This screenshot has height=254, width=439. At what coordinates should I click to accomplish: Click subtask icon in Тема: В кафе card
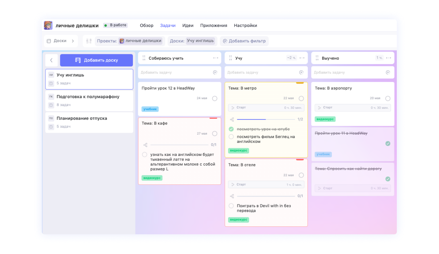(145, 145)
